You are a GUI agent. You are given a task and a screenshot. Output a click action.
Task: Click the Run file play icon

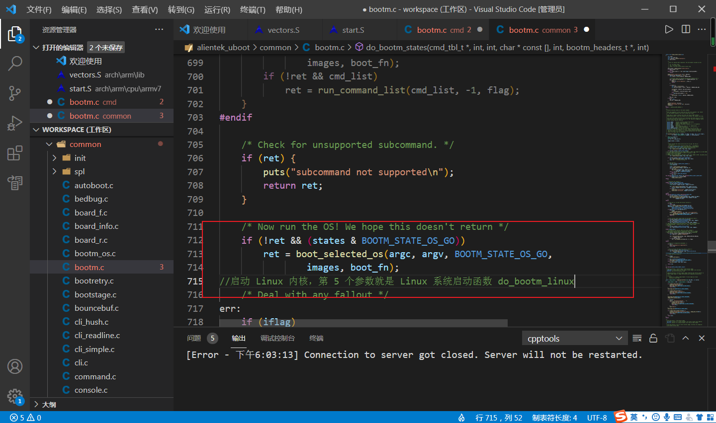tap(669, 29)
